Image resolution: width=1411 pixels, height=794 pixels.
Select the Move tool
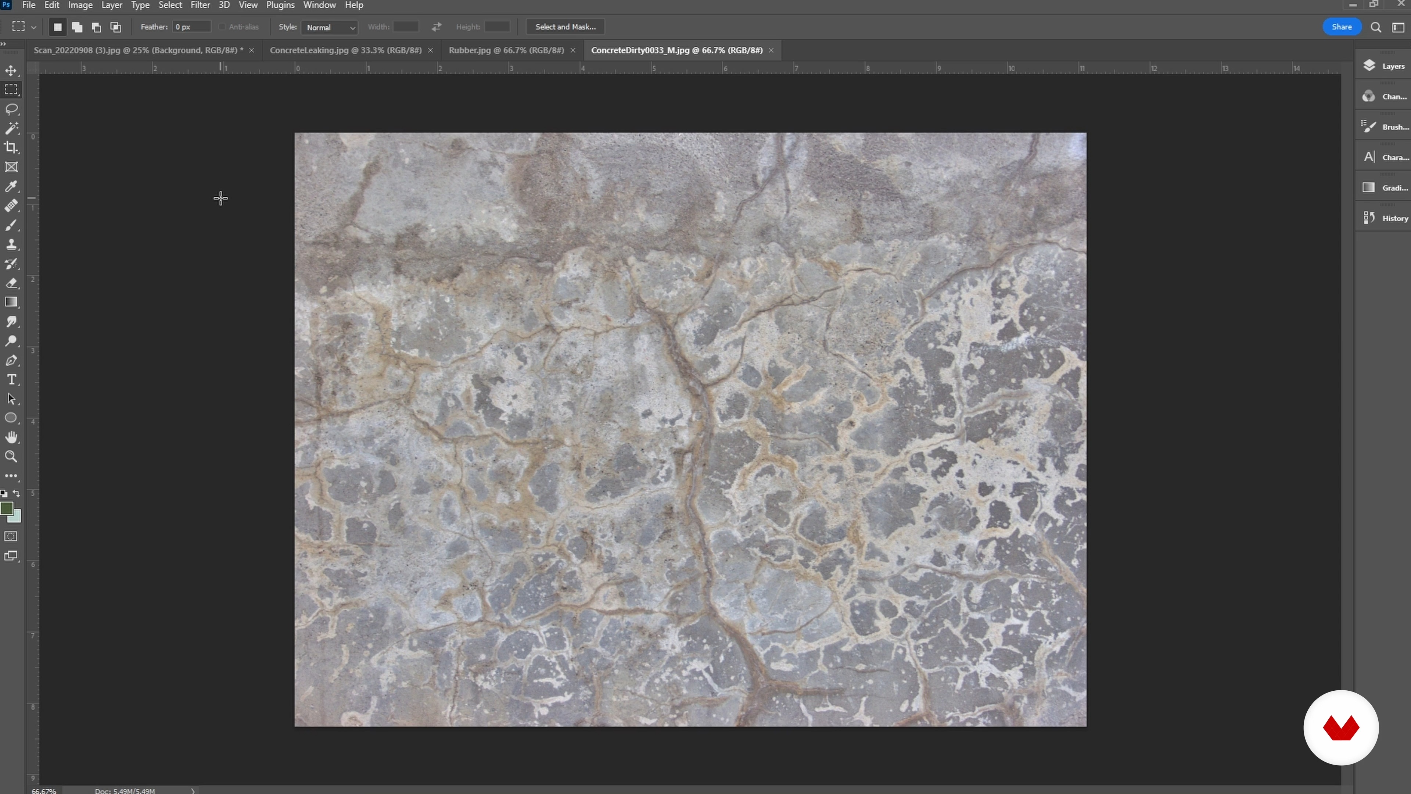point(11,71)
